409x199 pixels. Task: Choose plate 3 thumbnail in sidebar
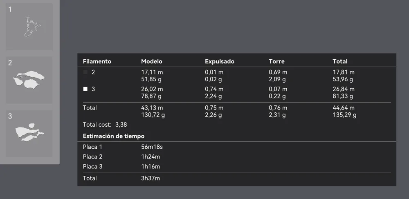(29, 133)
